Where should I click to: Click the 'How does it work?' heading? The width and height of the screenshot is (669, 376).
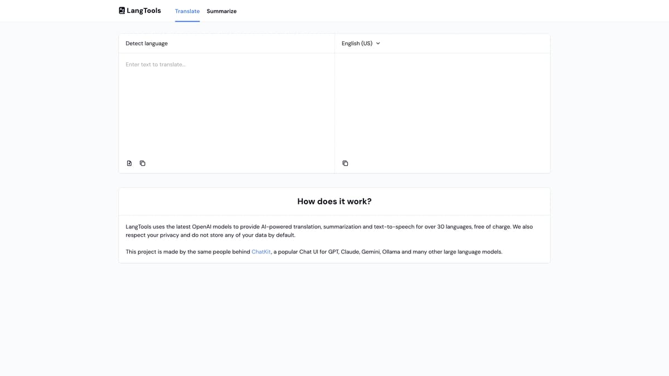[334, 202]
